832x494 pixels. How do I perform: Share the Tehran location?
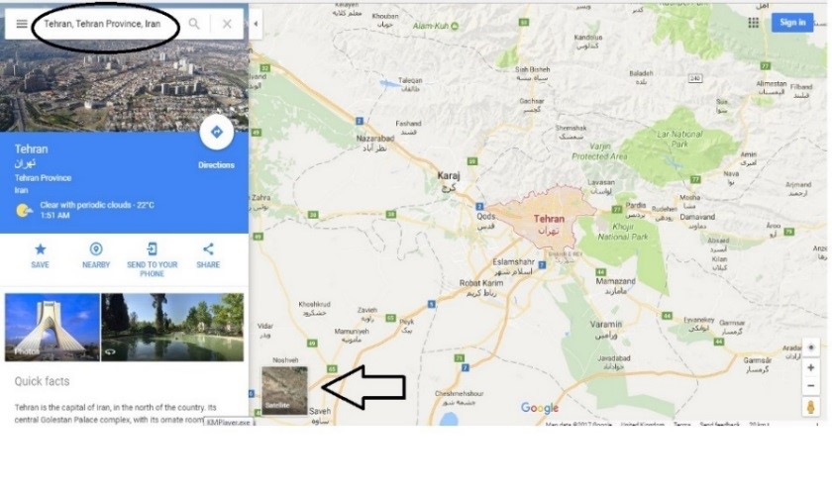pyautogui.click(x=208, y=255)
